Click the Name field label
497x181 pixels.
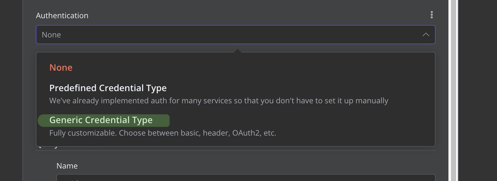67,166
